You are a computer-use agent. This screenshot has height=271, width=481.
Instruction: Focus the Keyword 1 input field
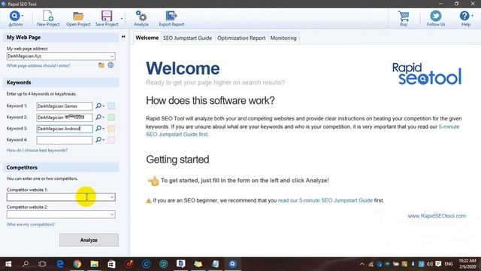pyautogui.click(x=65, y=106)
